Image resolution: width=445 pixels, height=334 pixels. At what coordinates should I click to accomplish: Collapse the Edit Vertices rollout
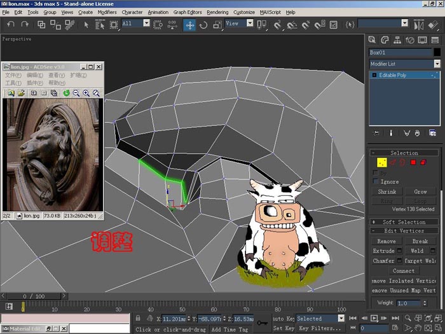404,230
